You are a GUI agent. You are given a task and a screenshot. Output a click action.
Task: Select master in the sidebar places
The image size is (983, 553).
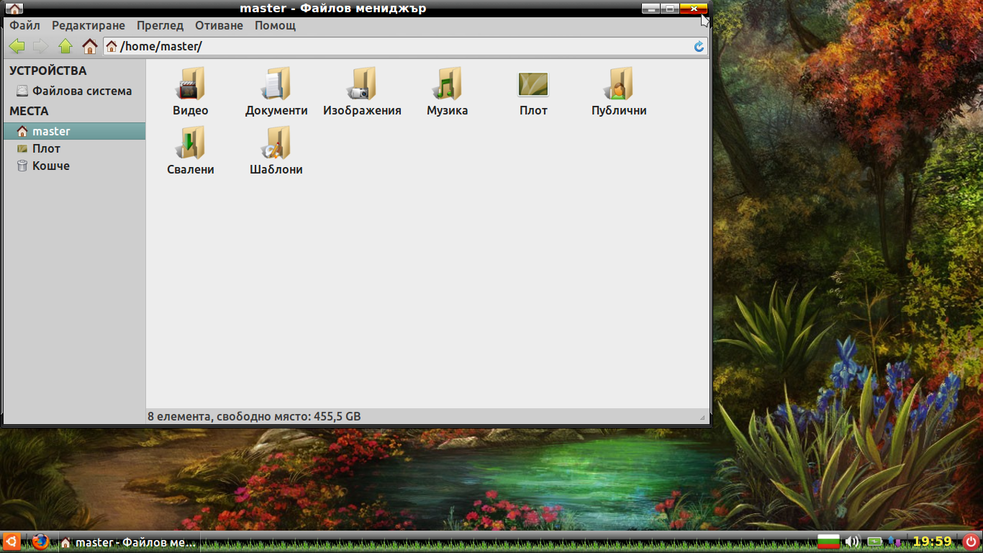(x=74, y=131)
